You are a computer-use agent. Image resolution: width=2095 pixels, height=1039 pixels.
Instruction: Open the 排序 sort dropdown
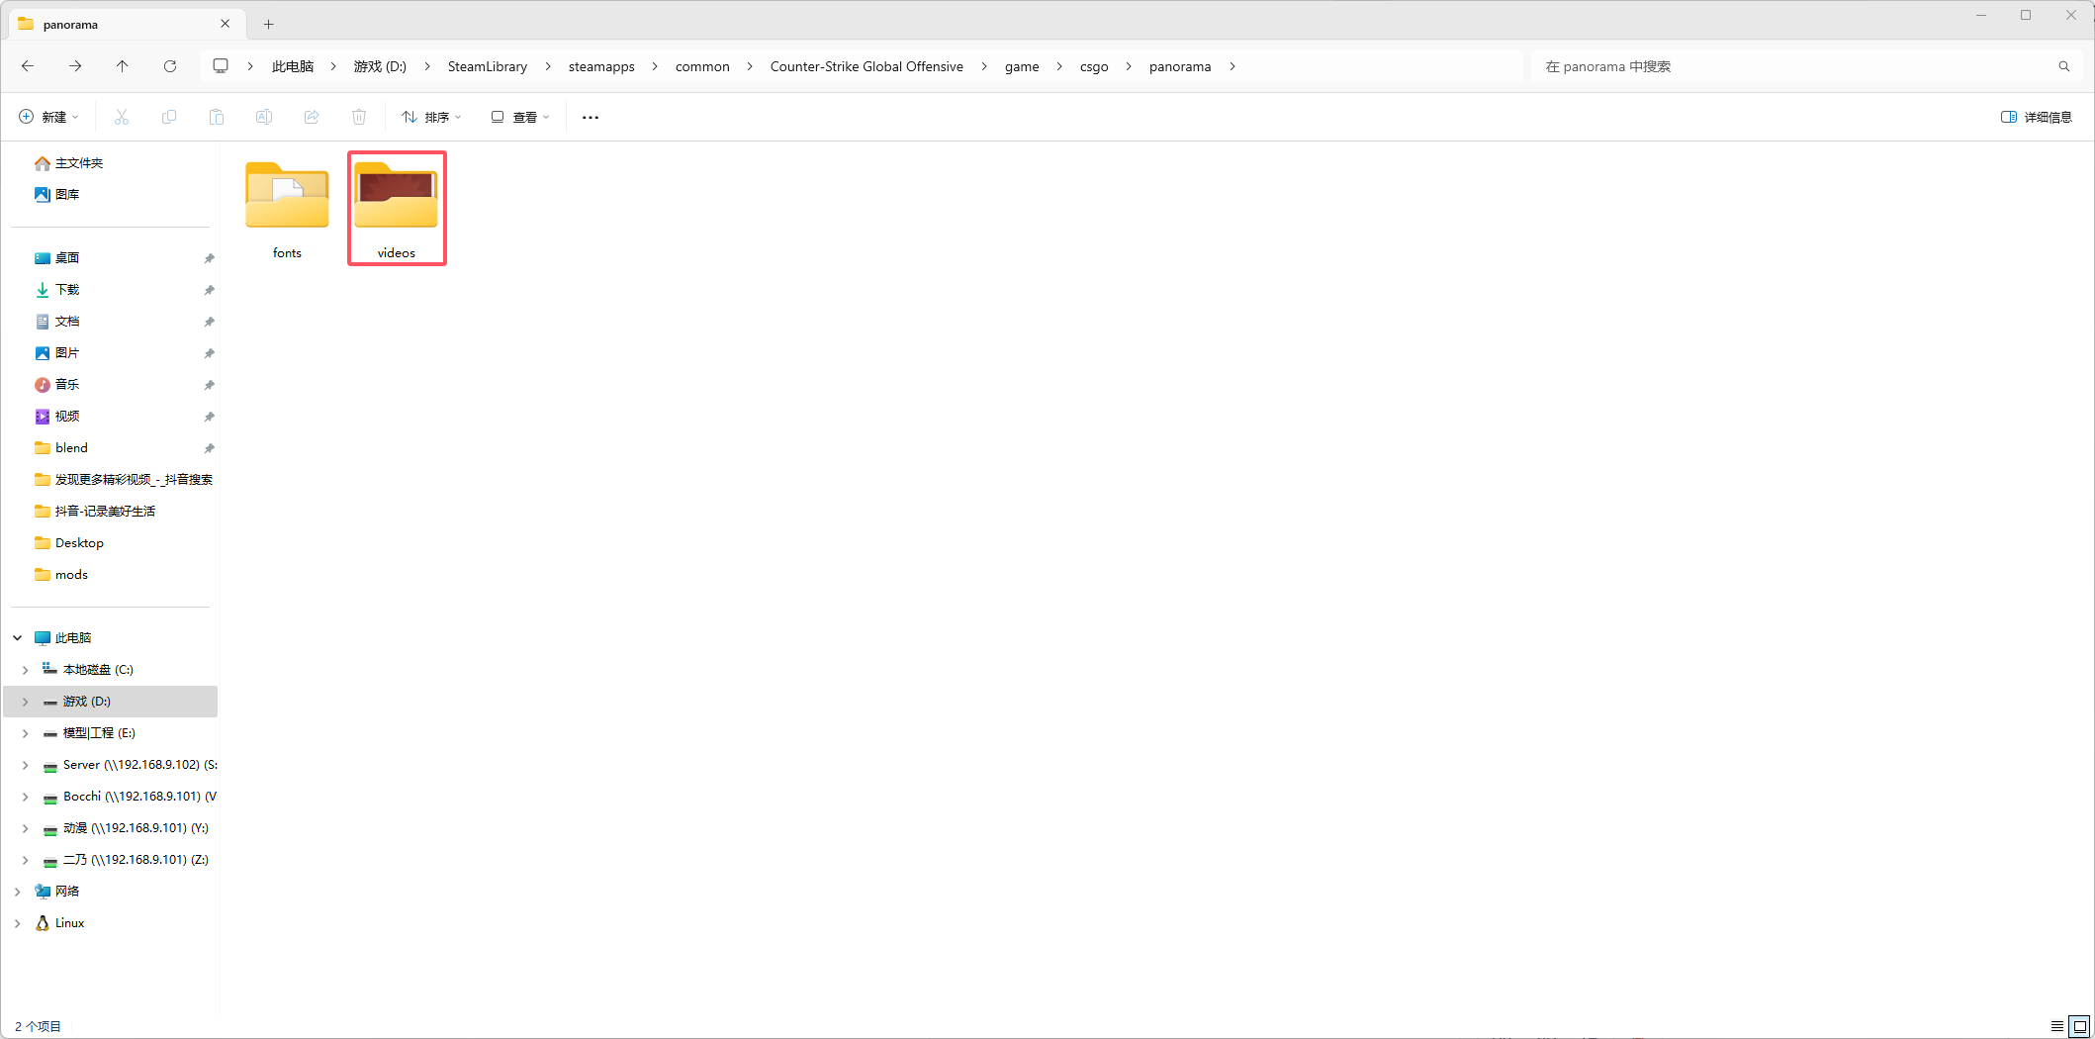pos(431,117)
